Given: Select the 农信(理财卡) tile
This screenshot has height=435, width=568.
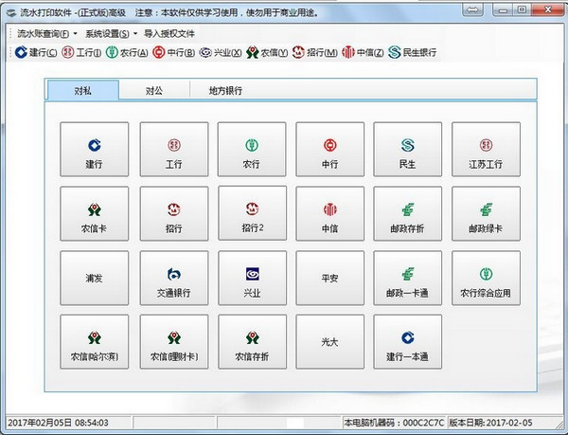Looking at the screenshot, I should [174, 342].
